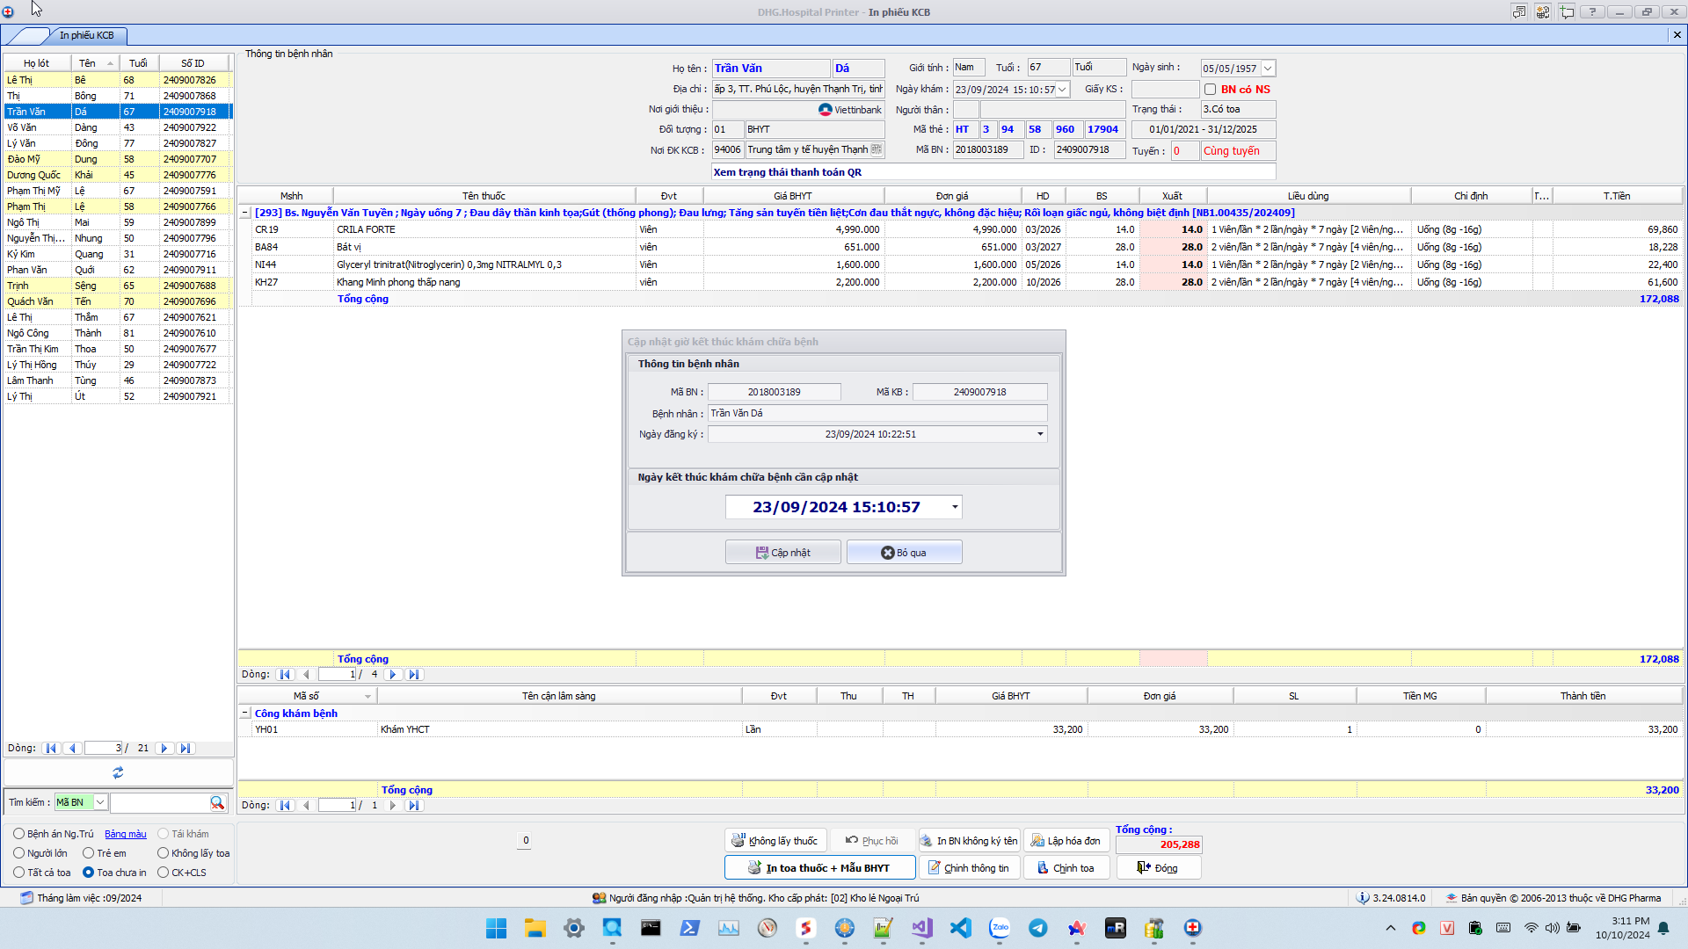Open the Ngày đăng ký dropdown
This screenshot has height=949, width=1688.
(1040, 434)
